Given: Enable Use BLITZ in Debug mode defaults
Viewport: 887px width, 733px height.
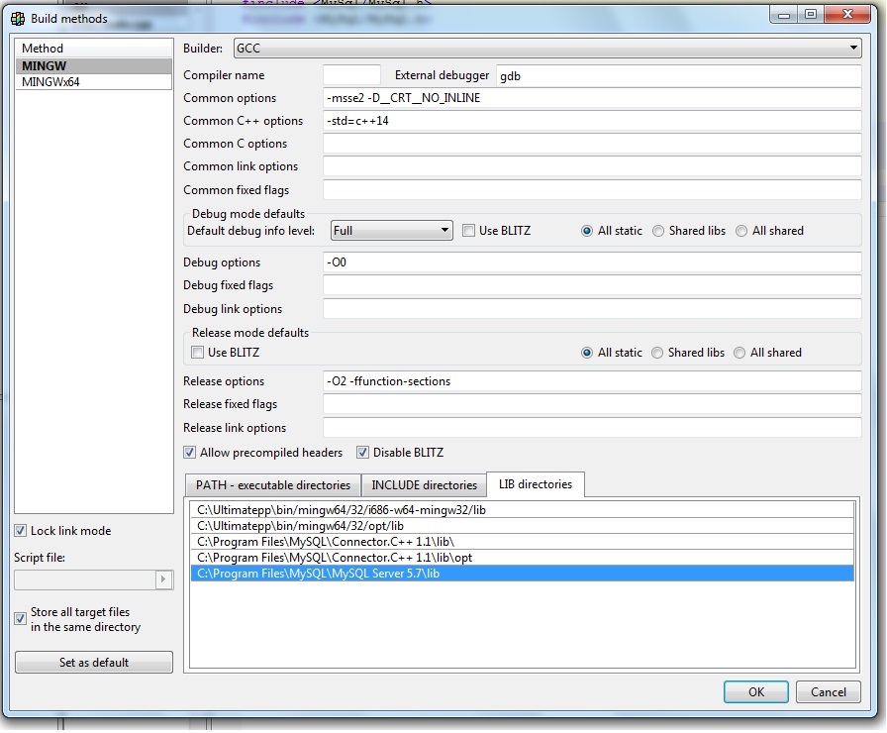Looking at the screenshot, I should pos(469,231).
